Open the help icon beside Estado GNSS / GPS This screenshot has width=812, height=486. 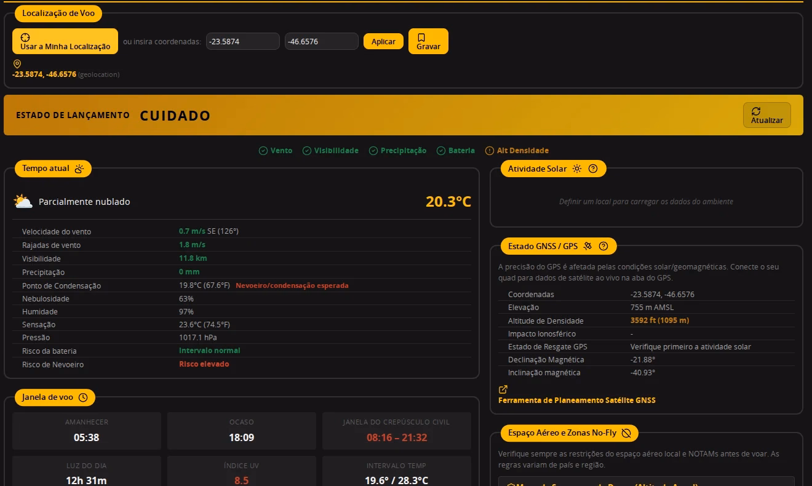603,246
